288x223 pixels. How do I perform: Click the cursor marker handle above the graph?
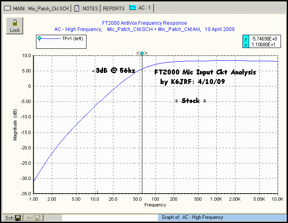(x=142, y=53)
